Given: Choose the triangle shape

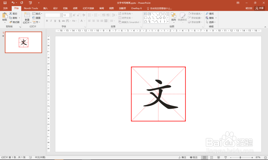Looking at the screenshot, I should [x=149, y=18].
